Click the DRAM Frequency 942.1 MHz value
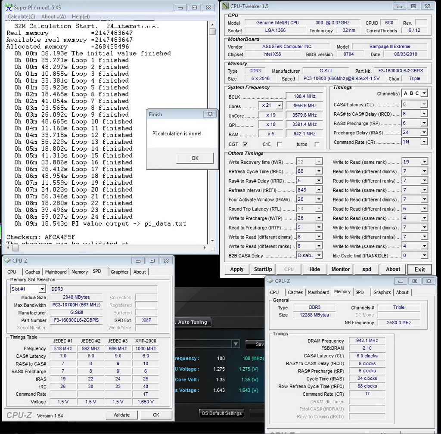Viewport: 441px width, 434px height. [367, 341]
